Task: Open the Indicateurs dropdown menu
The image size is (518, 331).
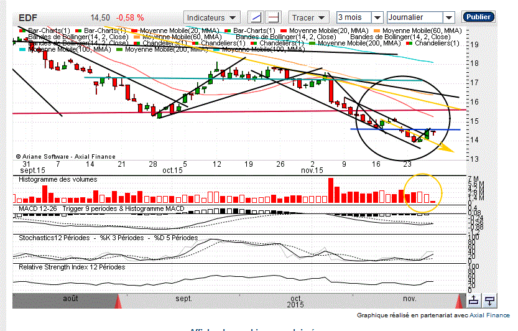Action: coord(211,17)
